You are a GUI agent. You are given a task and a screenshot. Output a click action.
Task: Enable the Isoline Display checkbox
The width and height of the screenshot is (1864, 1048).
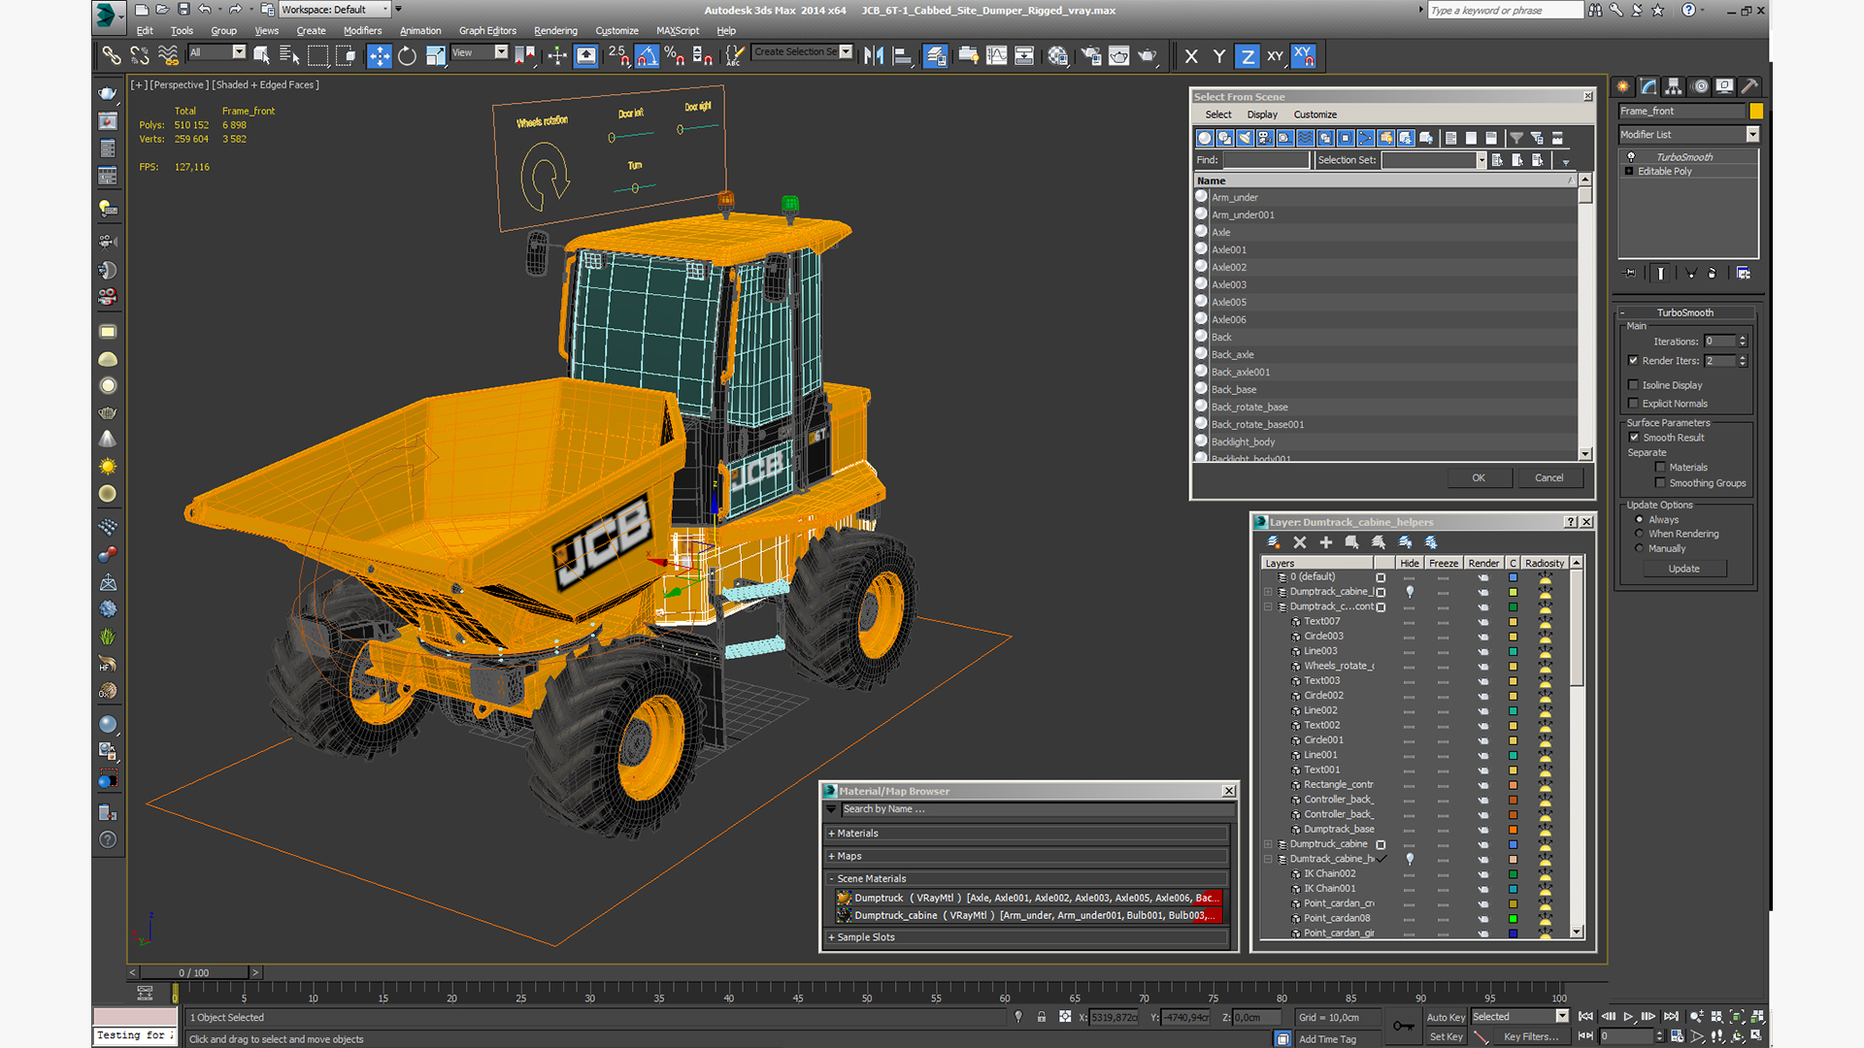1634,385
